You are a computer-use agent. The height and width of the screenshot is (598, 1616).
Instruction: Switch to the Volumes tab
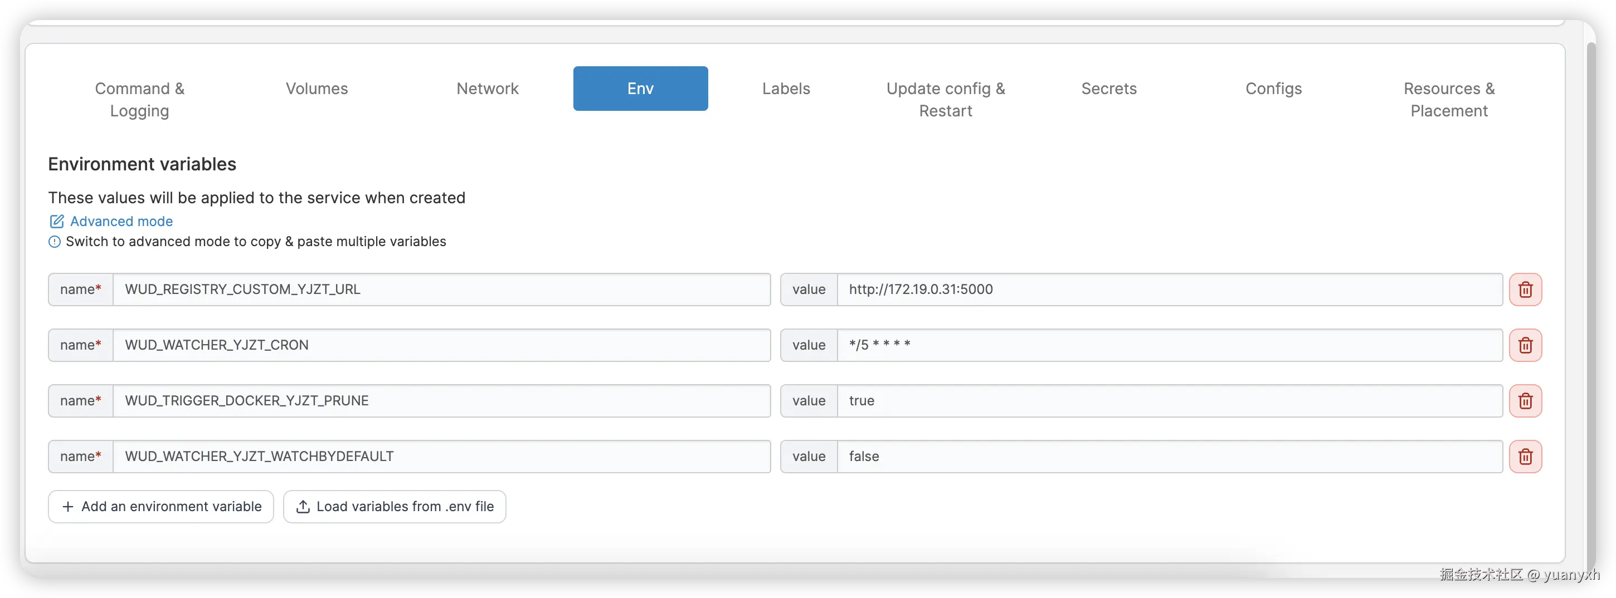(316, 89)
